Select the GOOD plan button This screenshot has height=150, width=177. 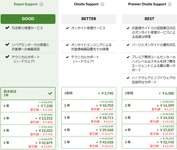(x=28, y=19)
